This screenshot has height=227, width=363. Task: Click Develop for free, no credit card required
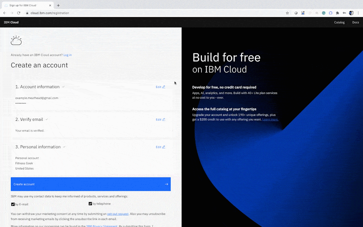pyautogui.click(x=224, y=87)
